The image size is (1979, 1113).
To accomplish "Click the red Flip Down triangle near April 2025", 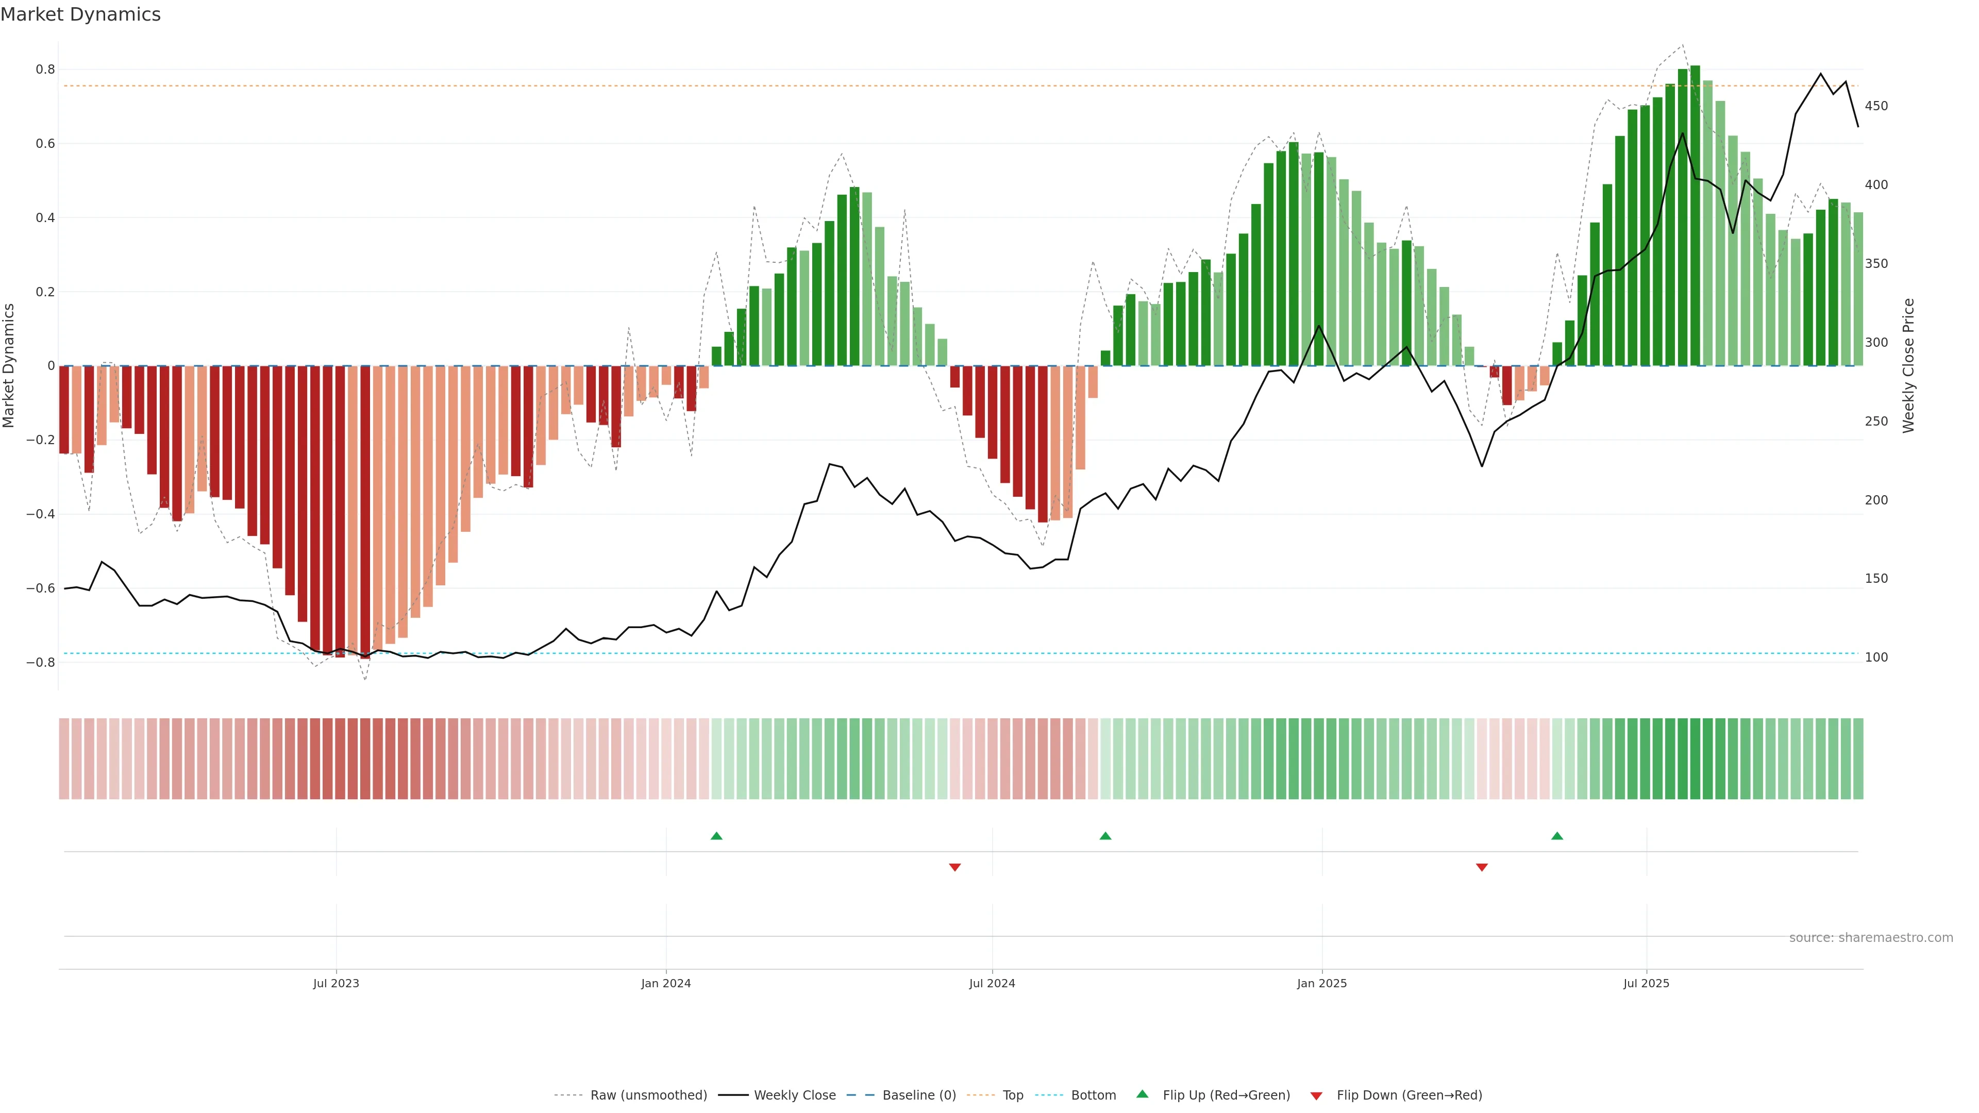I will pyautogui.click(x=1481, y=867).
